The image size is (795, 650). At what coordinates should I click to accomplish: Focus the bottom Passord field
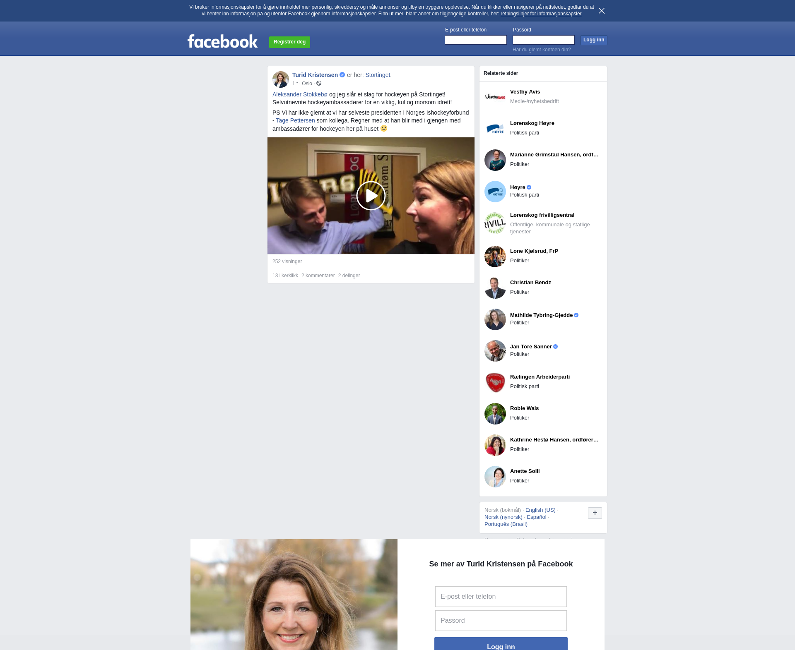tap(501, 621)
